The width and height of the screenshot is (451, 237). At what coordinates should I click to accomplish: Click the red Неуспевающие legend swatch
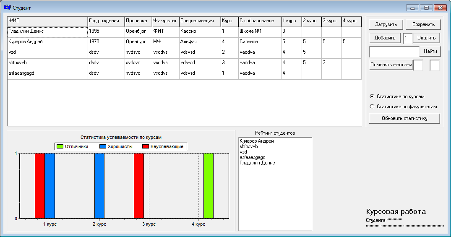[146, 146]
